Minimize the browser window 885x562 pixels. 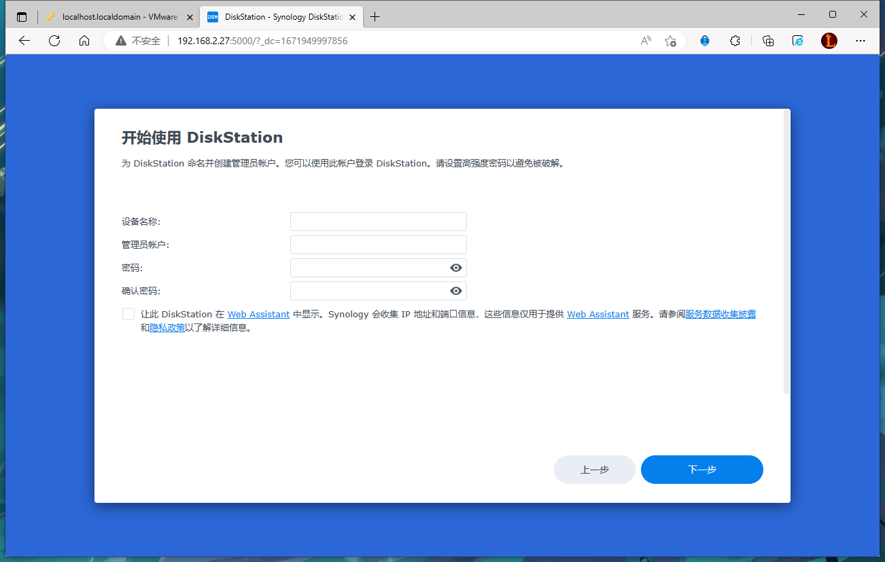(x=802, y=14)
